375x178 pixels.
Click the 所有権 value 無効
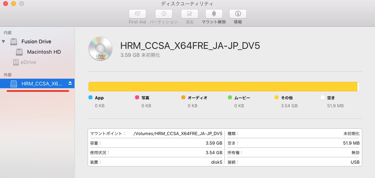click(x=355, y=153)
